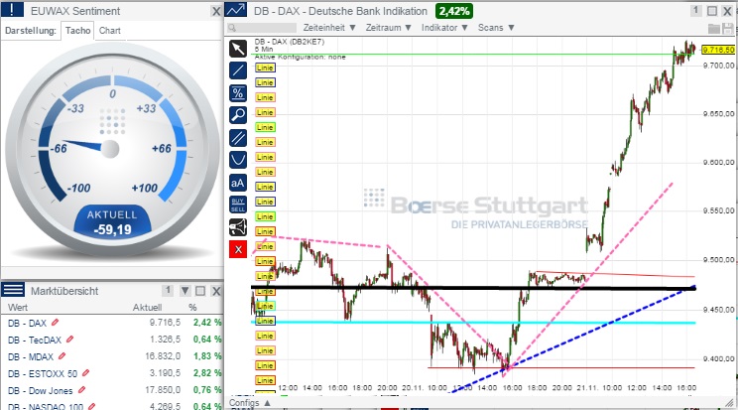Click the 2,82 % change for ESTOXX 50
The image size is (738, 410).
click(207, 373)
